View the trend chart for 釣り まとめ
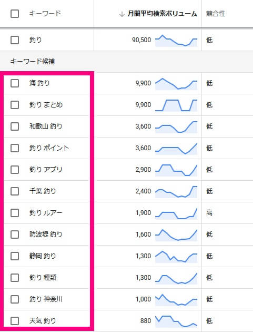 [x=176, y=105]
